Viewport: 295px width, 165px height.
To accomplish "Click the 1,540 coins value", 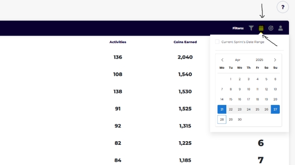I will [x=185, y=74].
